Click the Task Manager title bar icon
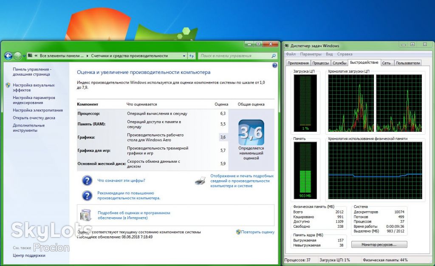435x266 pixels. coord(287,45)
